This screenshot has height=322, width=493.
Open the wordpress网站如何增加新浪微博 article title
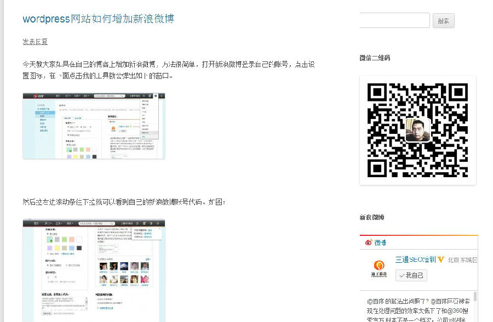(98, 19)
